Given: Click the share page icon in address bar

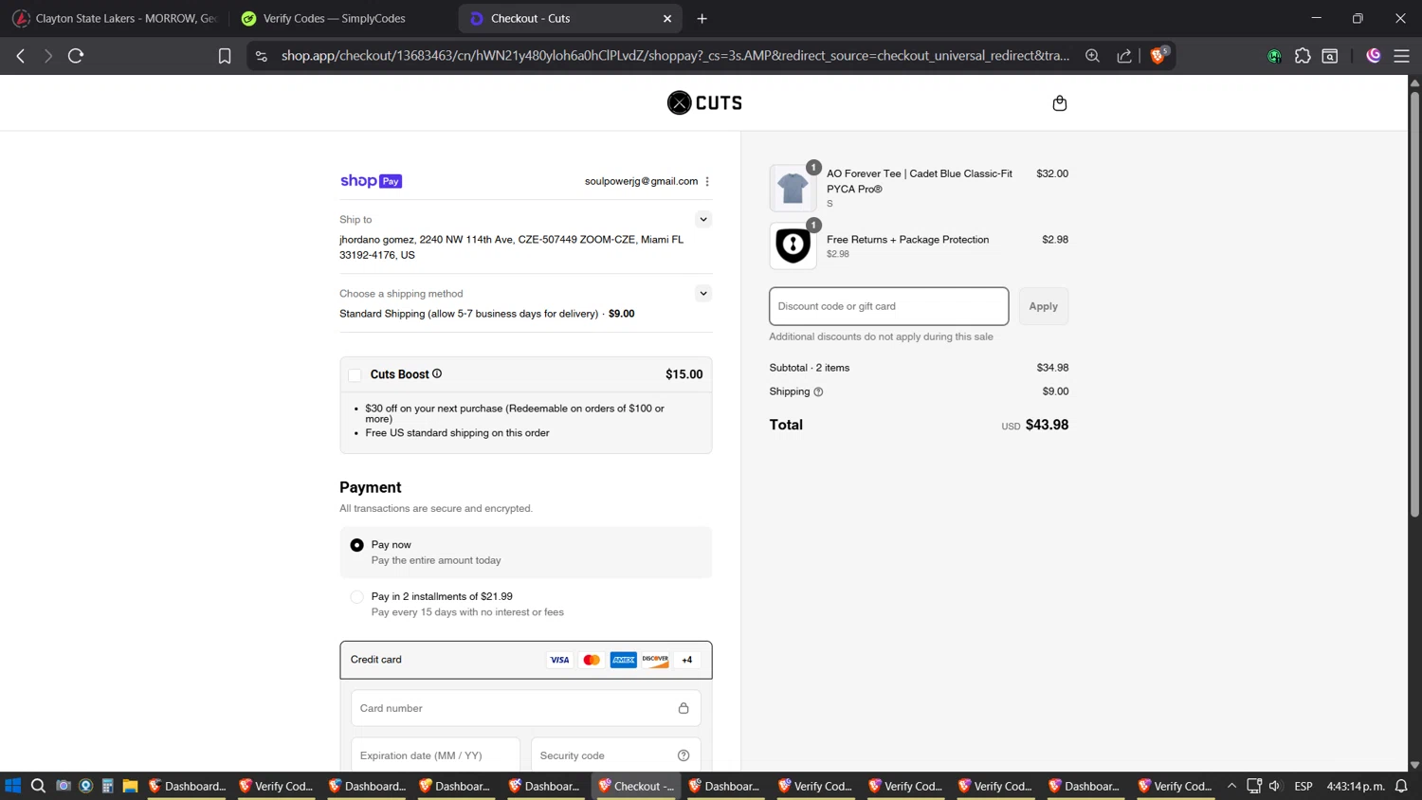Looking at the screenshot, I should point(1124,56).
